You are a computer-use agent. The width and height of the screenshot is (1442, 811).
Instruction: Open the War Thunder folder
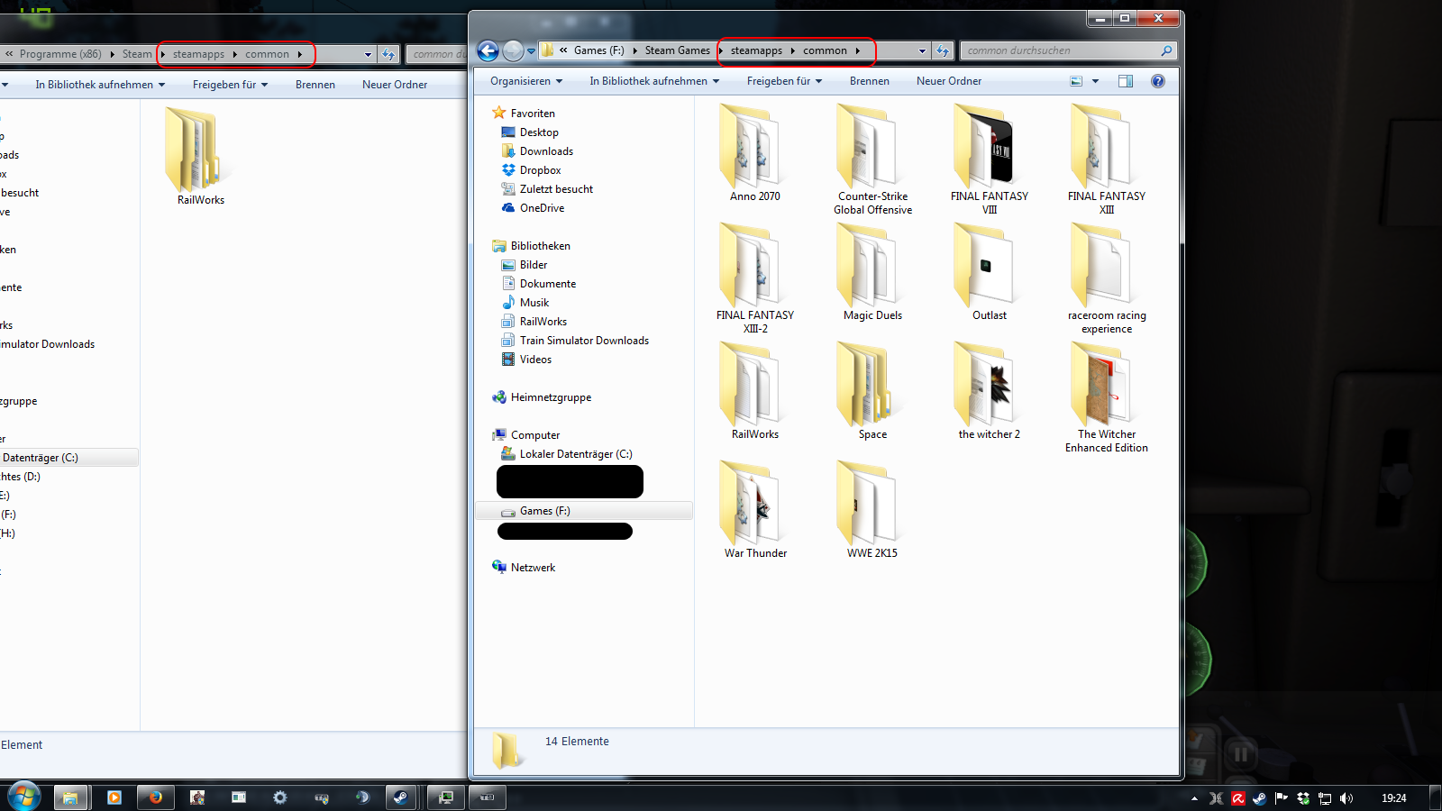tap(755, 510)
